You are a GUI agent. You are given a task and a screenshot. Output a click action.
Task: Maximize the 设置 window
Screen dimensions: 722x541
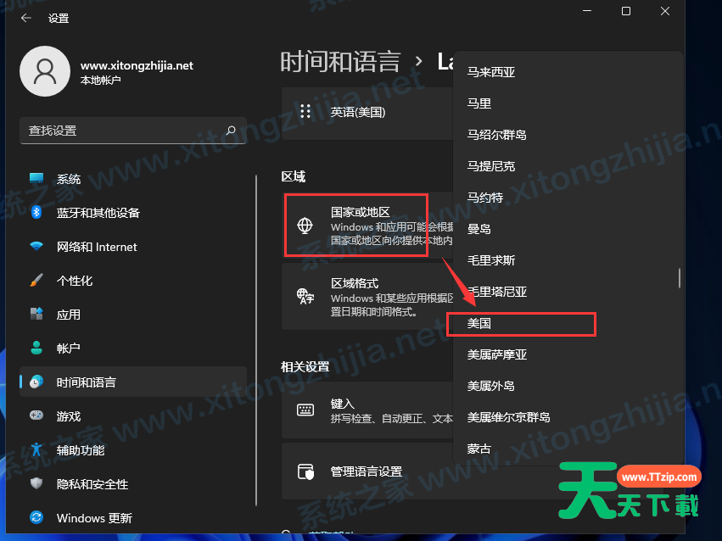(626, 11)
